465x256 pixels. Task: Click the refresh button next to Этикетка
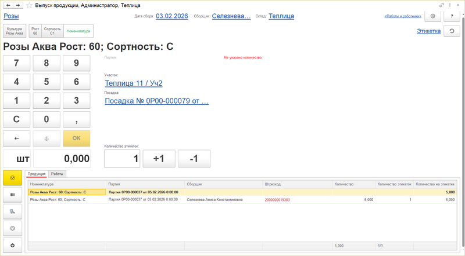(x=452, y=31)
